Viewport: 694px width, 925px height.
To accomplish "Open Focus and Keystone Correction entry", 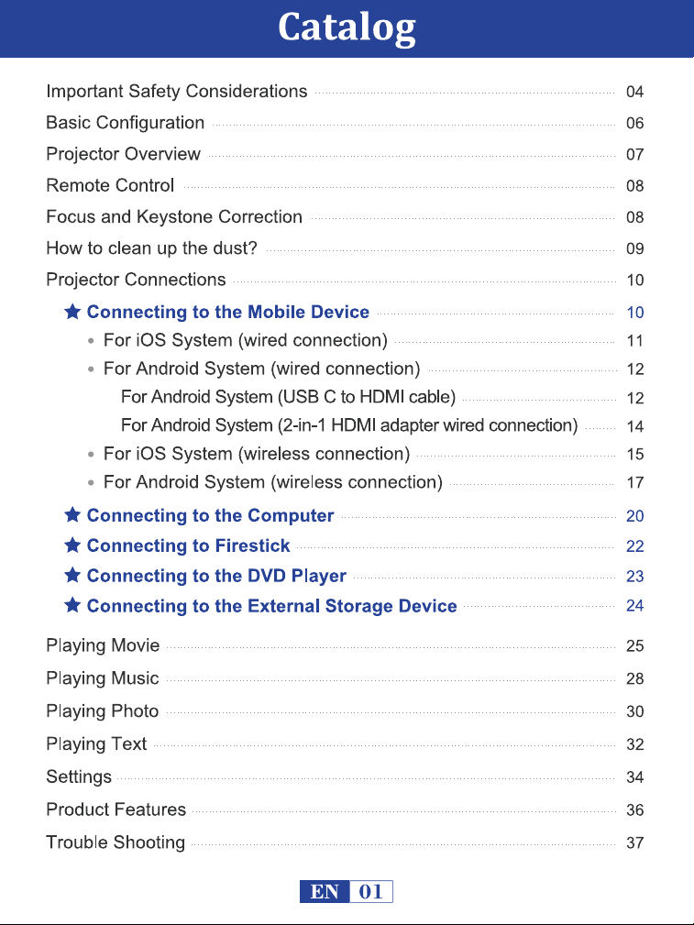I will pos(174,216).
